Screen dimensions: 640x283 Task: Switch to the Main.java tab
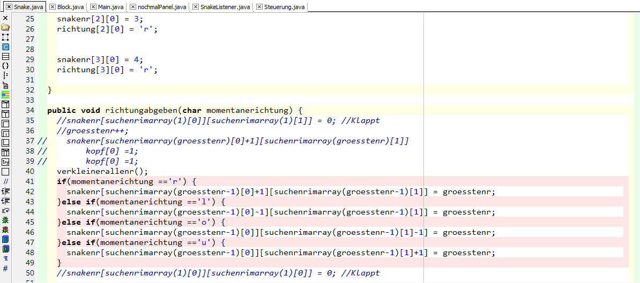click(110, 7)
